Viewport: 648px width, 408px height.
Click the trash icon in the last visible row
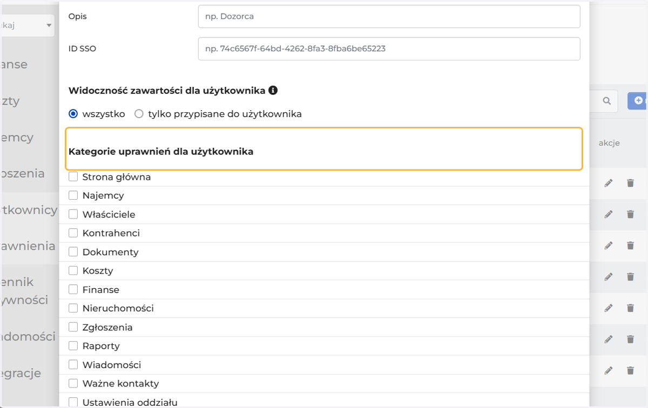pos(630,370)
